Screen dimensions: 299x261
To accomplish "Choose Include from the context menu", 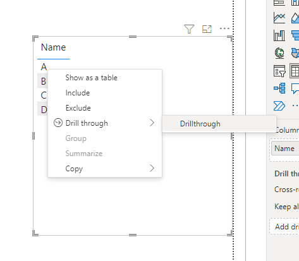I will tap(105, 93).
